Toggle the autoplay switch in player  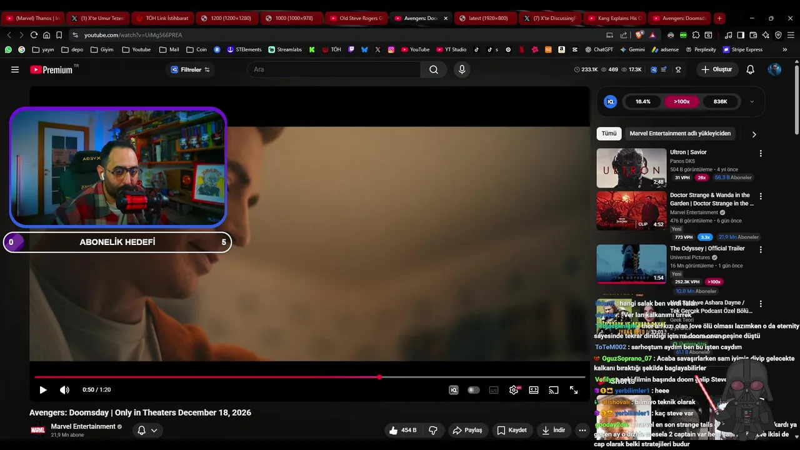pyautogui.click(x=474, y=390)
